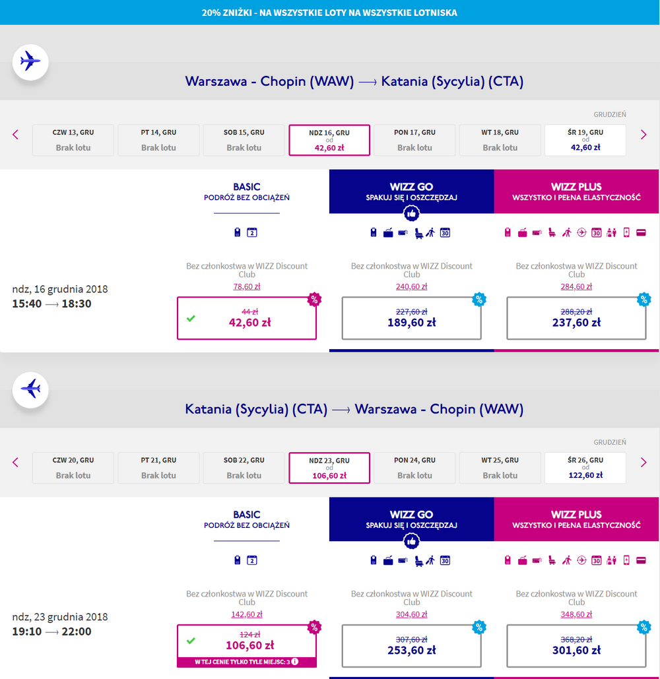Show later outbound dates with right arrow
Image resolution: width=660 pixels, height=679 pixels.
pos(643,135)
